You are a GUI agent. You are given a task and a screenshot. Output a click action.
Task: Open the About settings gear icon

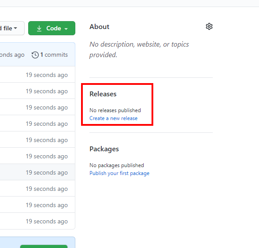click(x=209, y=26)
